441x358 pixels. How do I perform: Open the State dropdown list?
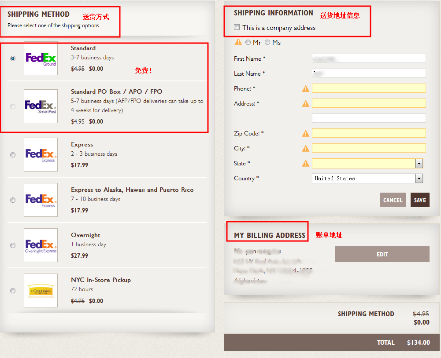(419, 164)
